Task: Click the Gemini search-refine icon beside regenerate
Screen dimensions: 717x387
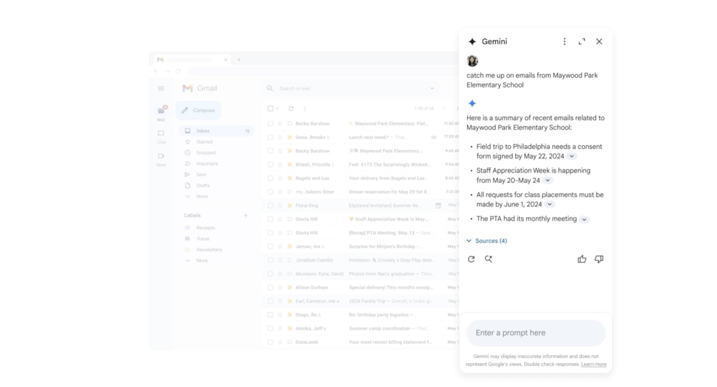Action: pyautogui.click(x=488, y=259)
